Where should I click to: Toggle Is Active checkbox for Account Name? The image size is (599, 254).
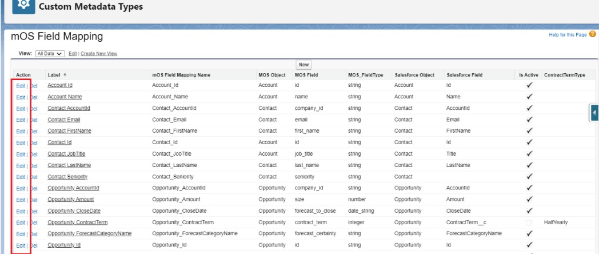(x=529, y=97)
